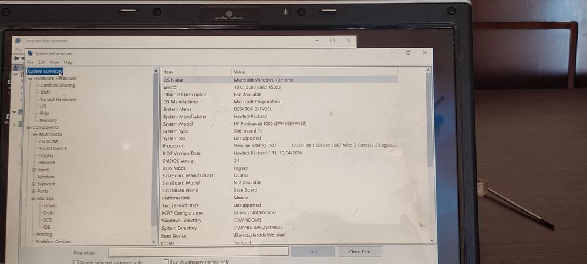Select SCSI under Storage

(48, 220)
